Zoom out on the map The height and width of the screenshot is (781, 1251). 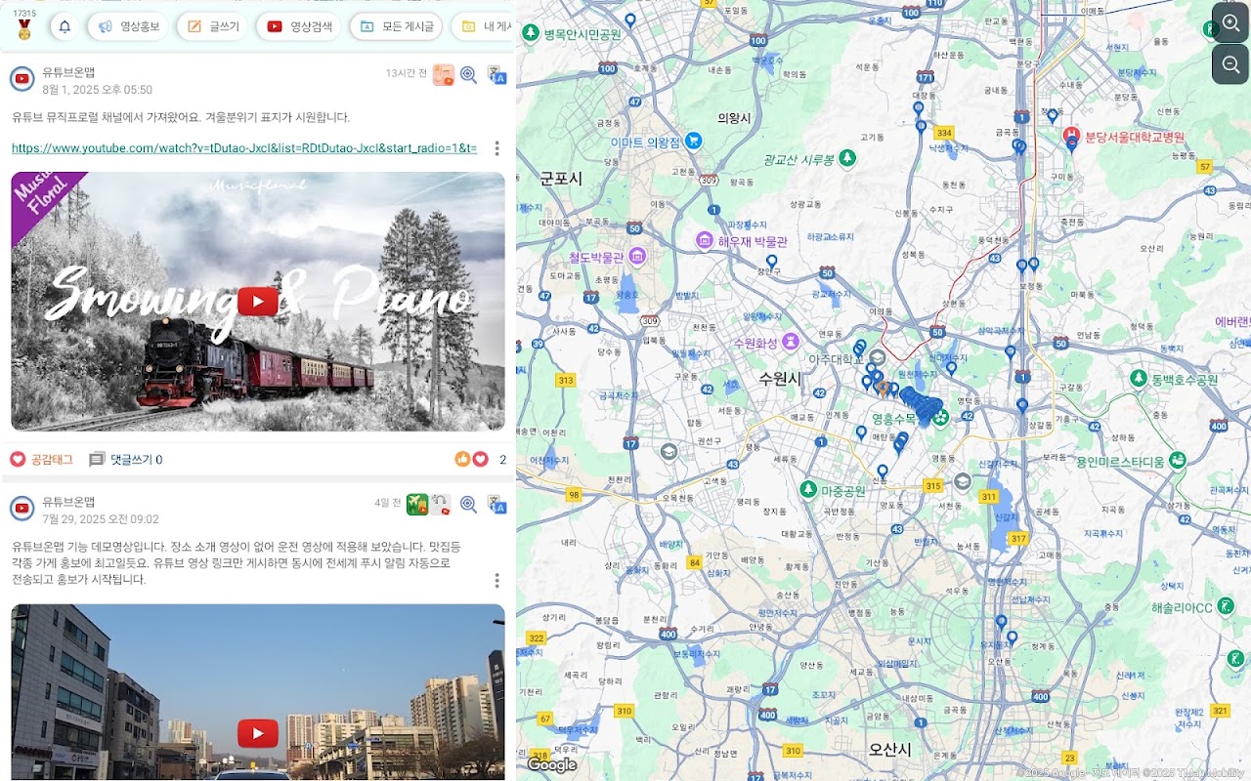[1230, 65]
